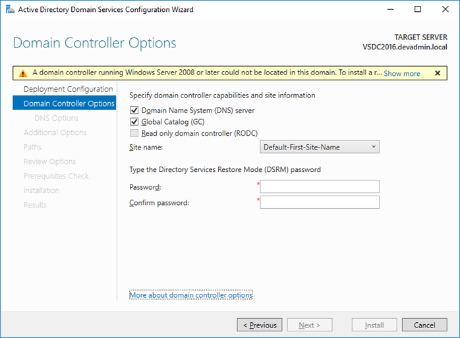The image size is (460, 338).
Task: Dismiss the warning banner with the X
Action: [x=438, y=73]
